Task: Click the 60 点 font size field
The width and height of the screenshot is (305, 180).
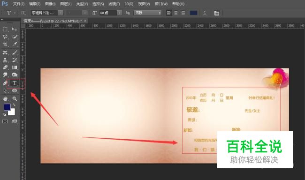Action: pyautogui.click(x=108, y=13)
